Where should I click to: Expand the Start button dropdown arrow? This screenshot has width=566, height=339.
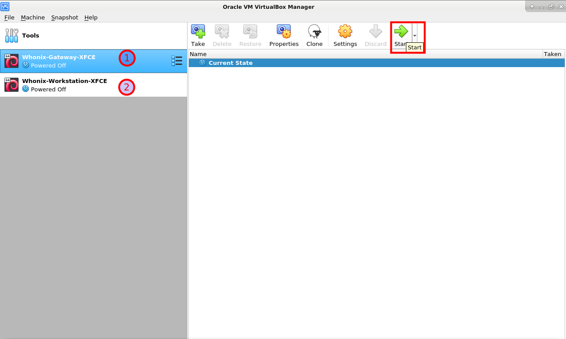point(415,36)
